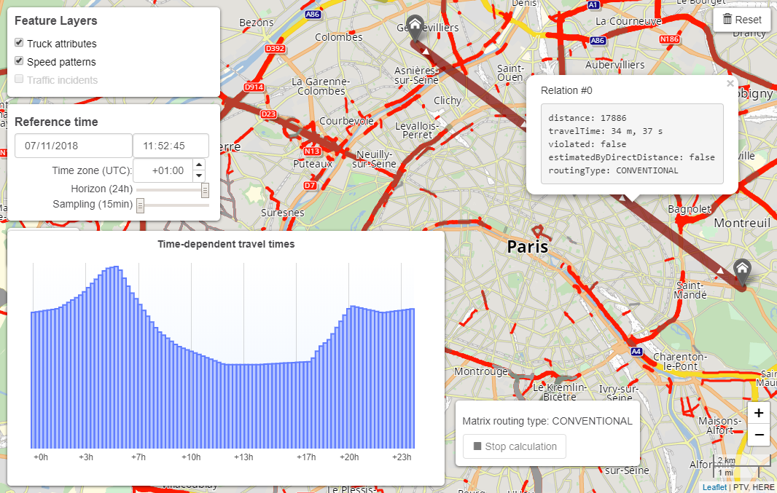Image resolution: width=777 pixels, height=493 pixels.
Task: Increase the time zone offset
Action: pos(198,166)
